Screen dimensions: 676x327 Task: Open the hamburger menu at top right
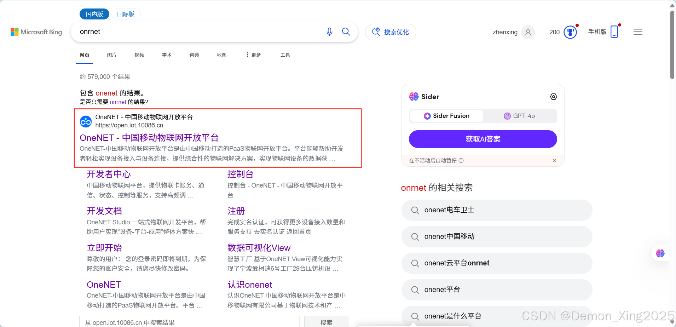point(638,32)
